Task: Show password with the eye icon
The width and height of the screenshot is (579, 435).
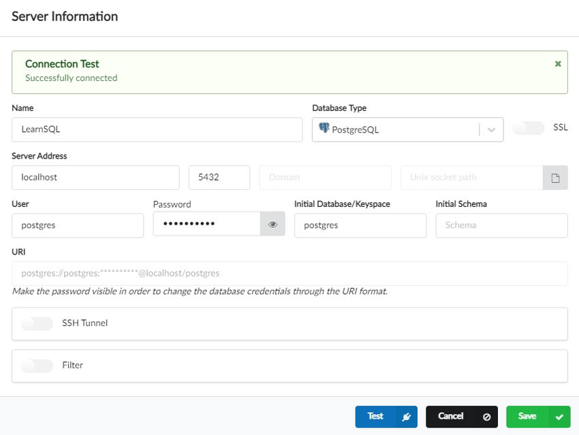Action: coord(272,225)
